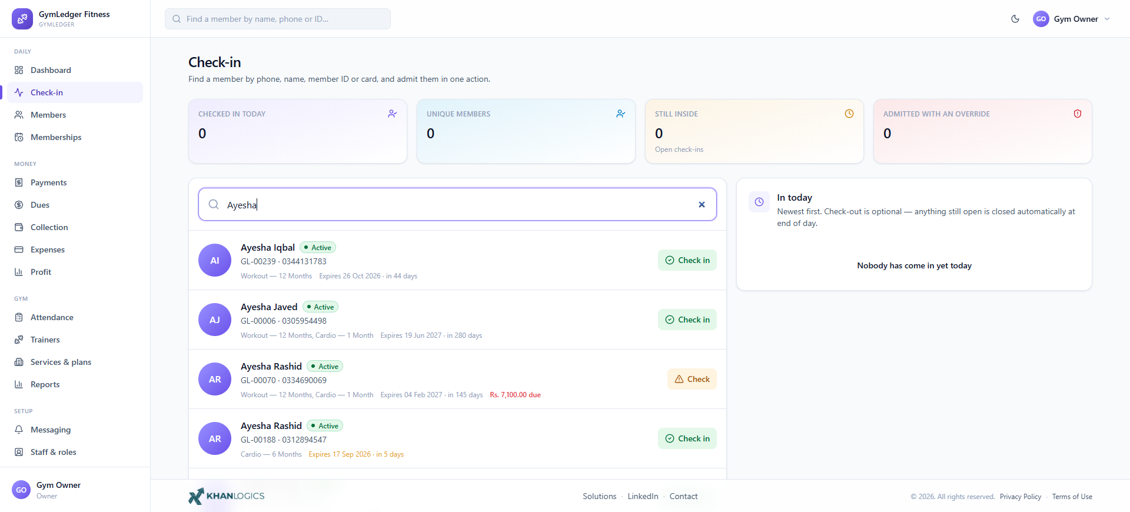1130x512 pixels.
Task: Clear the Ayesha search with the X
Action: coord(702,205)
